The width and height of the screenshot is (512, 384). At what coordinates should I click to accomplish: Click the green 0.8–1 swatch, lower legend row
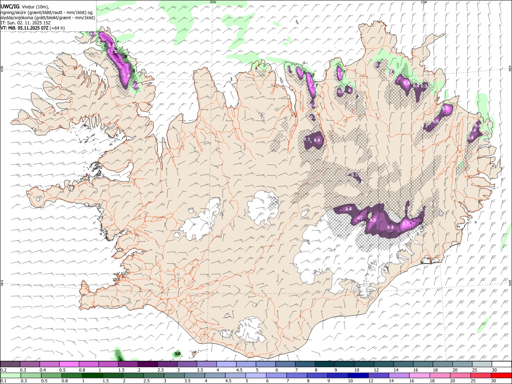click(x=72, y=375)
